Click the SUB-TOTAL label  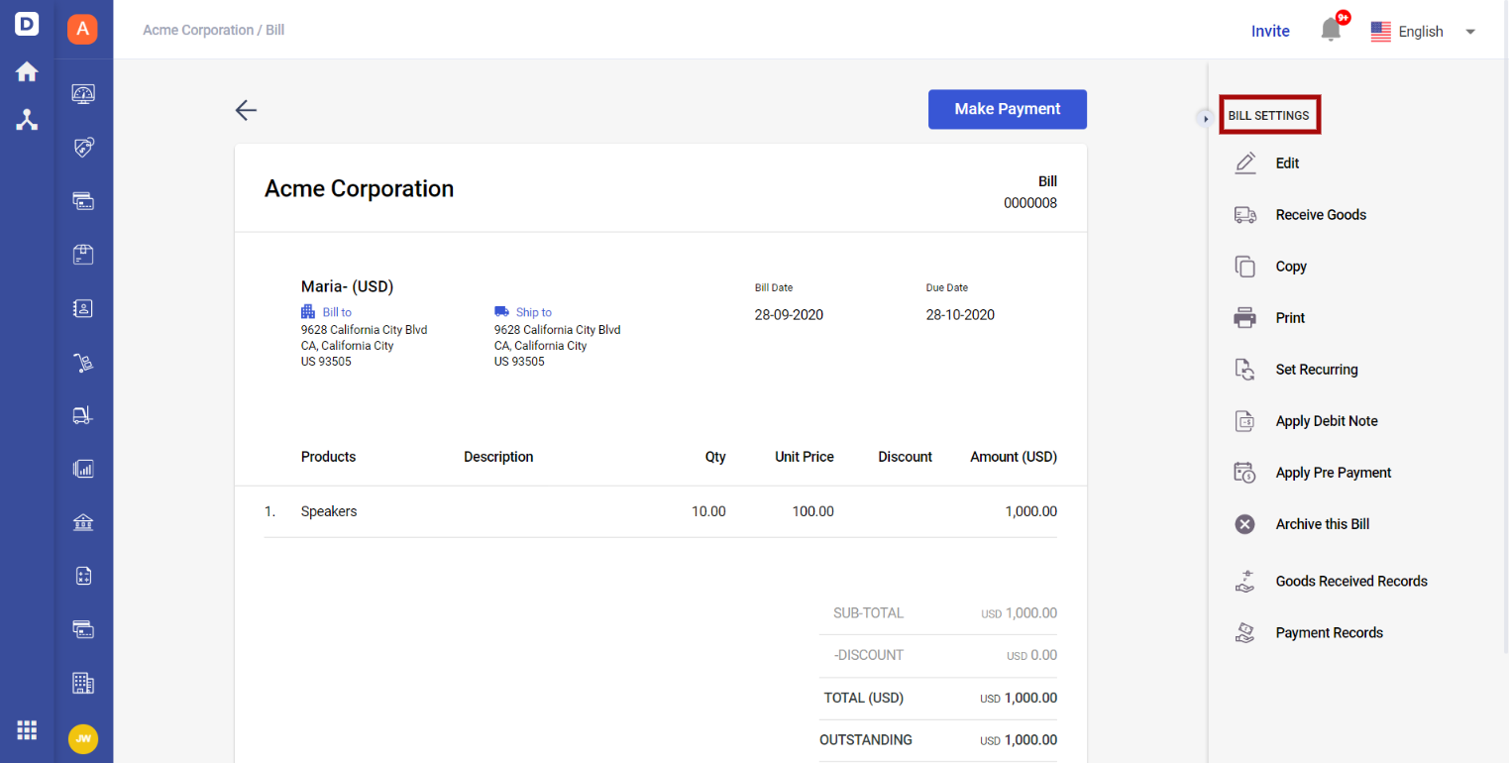(x=868, y=613)
